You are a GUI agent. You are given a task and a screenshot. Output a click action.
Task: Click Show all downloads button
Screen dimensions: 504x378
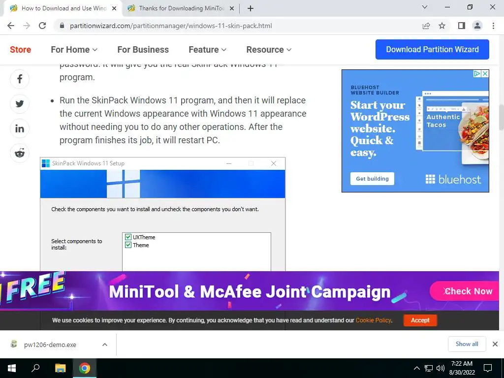[x=467, y=344]
